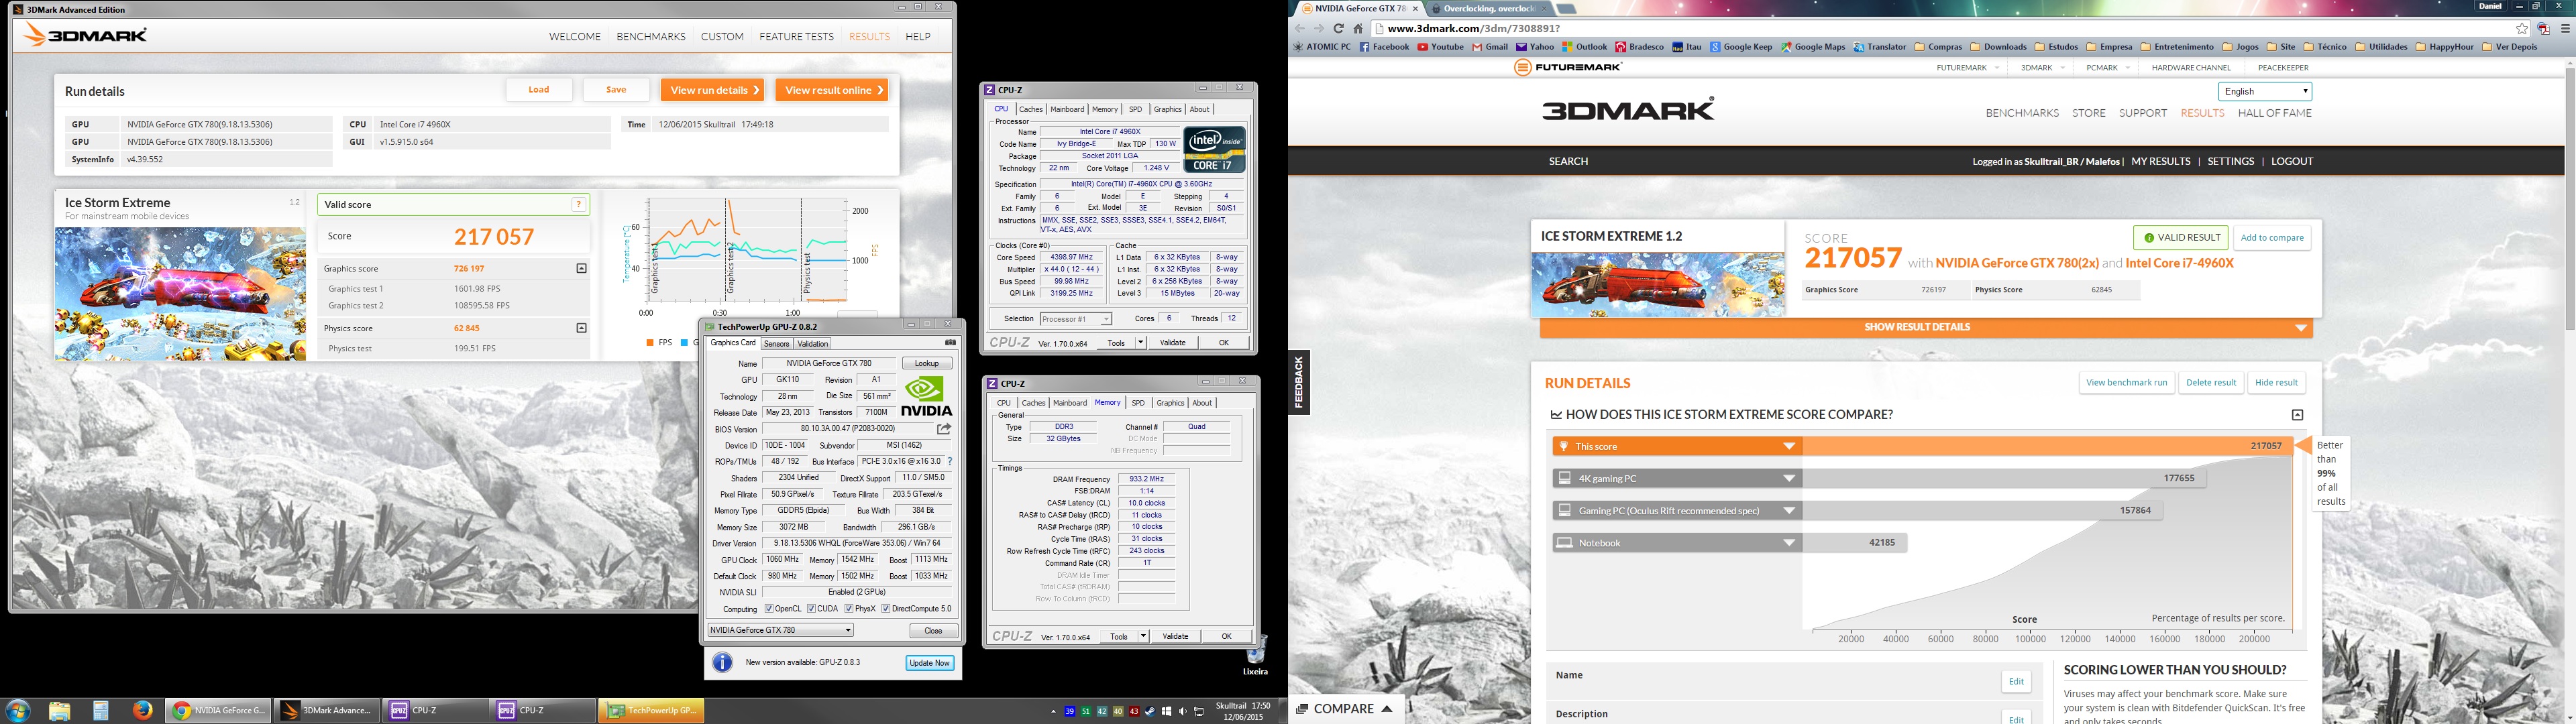Expand Show Result Details bar

1925,328
